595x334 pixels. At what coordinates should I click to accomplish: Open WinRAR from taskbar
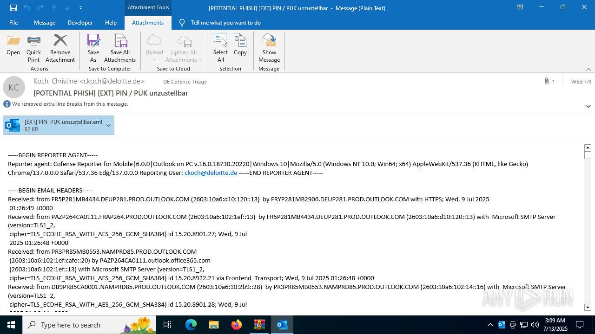[259, 325]
